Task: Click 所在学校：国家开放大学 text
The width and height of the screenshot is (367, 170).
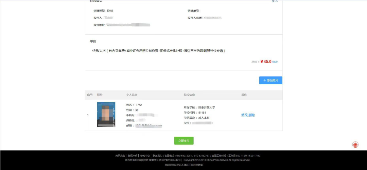Action: coord(199,107)
